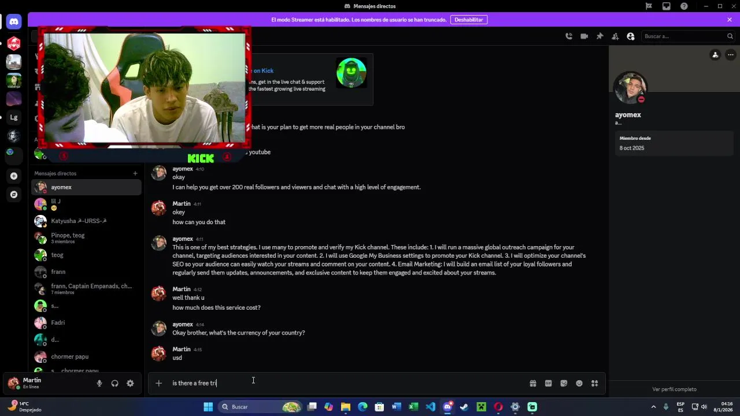
Task: Open the Discord help icon
Action: [684, 6]
